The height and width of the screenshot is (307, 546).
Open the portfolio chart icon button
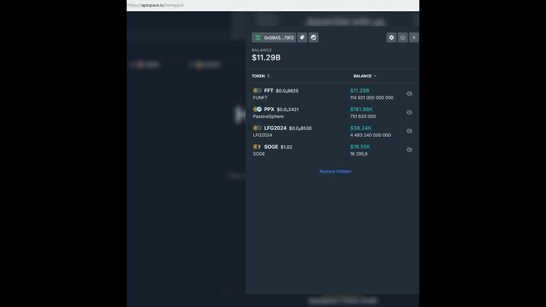click(314, 38)
